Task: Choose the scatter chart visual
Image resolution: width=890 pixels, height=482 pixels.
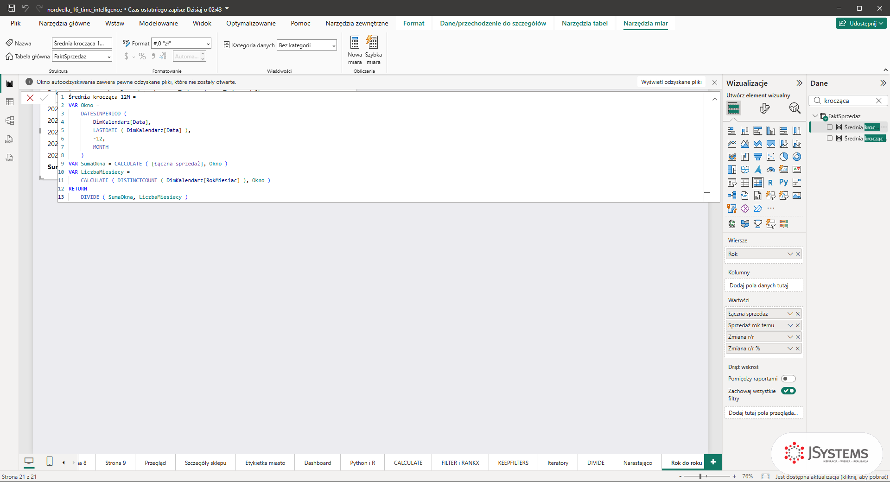Action: click(x=770, y=157)
